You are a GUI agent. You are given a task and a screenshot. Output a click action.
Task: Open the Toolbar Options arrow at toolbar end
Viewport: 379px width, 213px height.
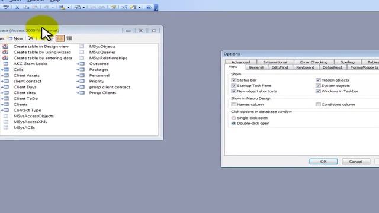156,8
